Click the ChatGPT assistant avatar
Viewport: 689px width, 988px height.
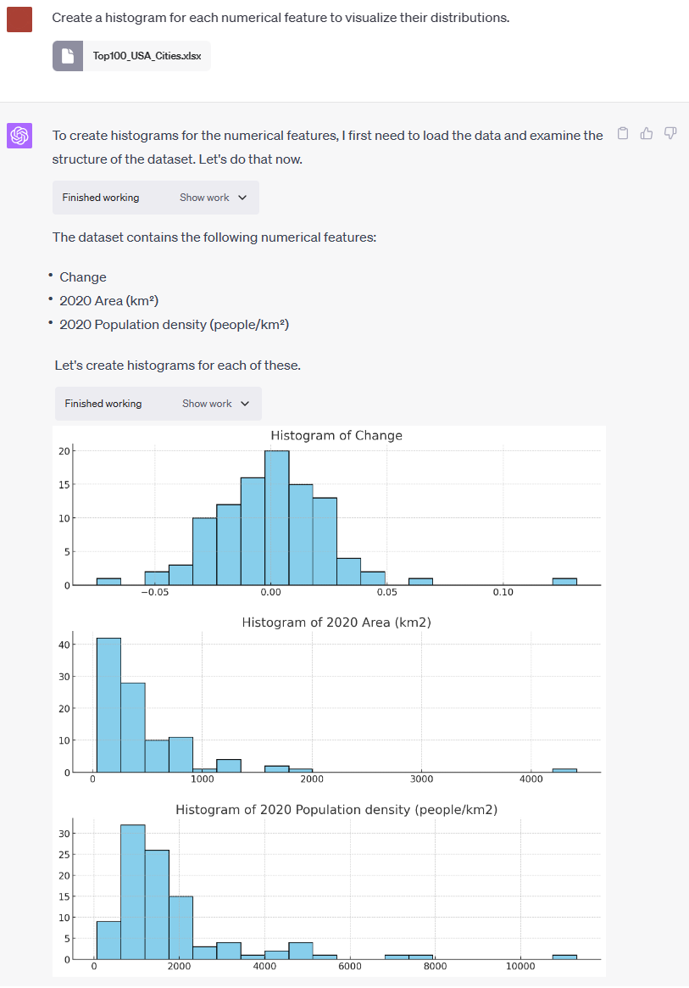[x=19, y=134]
